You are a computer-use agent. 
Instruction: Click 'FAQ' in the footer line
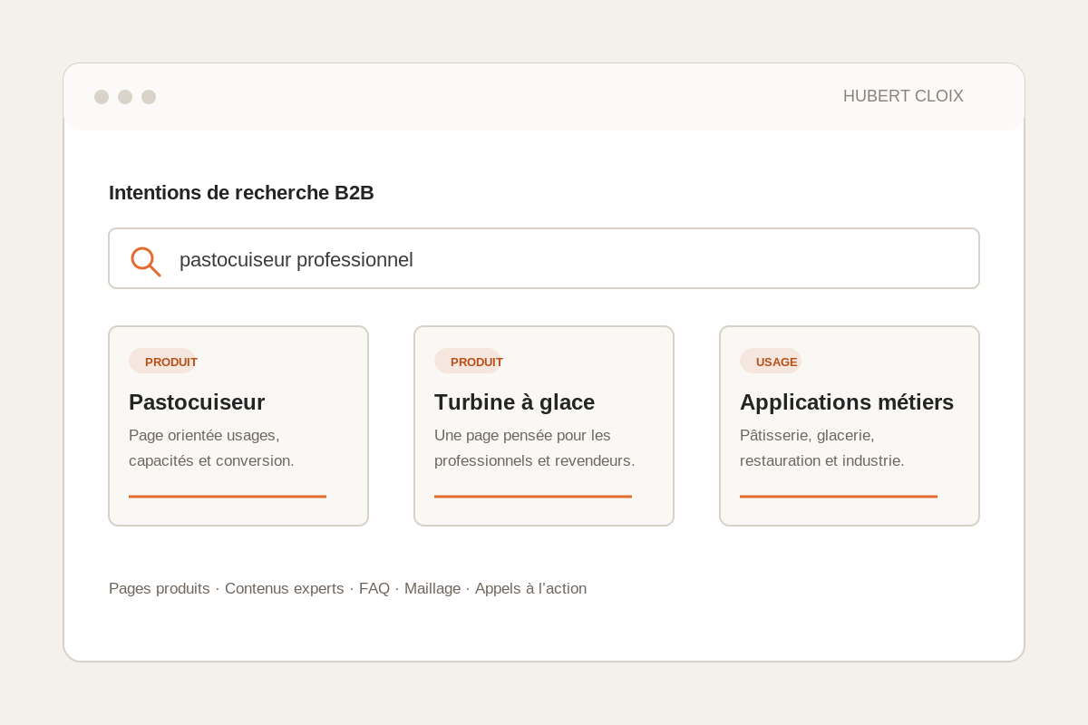[374, 588]
